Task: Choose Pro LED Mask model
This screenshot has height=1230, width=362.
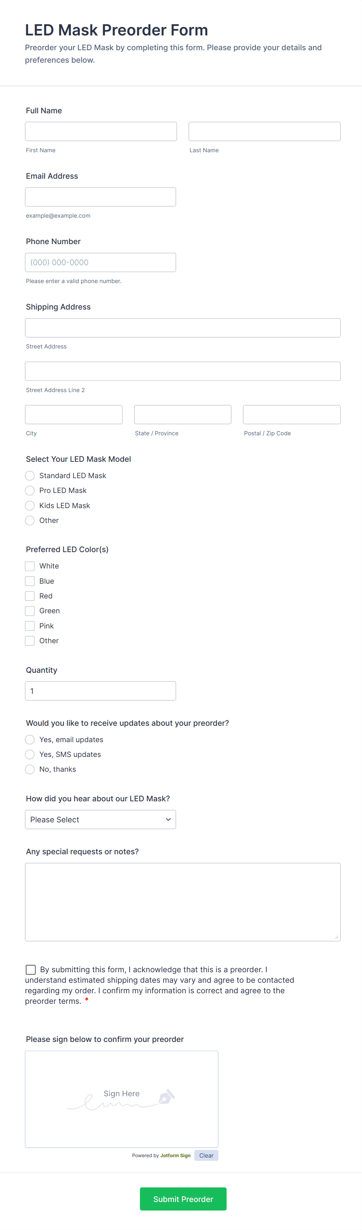Action: coord(30,490)
